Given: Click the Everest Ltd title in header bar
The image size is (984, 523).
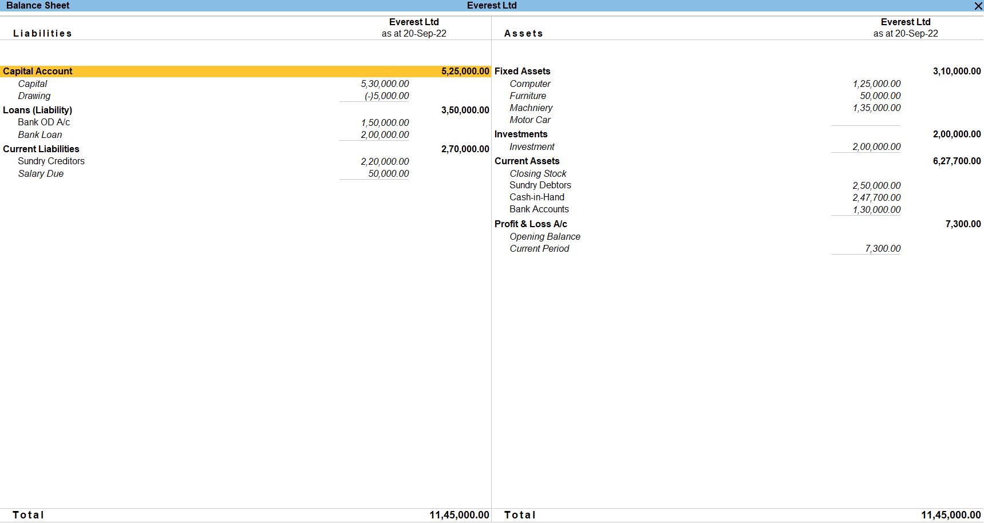Looking at the screenshot, I should click(492, 6).
